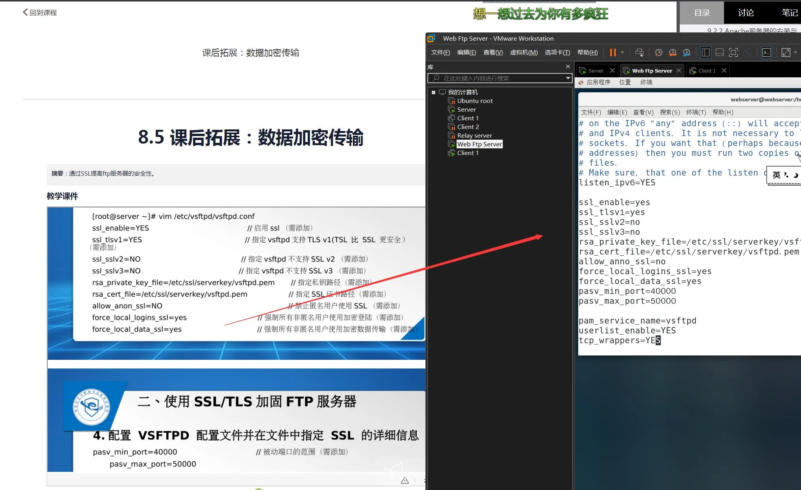
Task: Select Server in the library tree
Action: [466, 110]
